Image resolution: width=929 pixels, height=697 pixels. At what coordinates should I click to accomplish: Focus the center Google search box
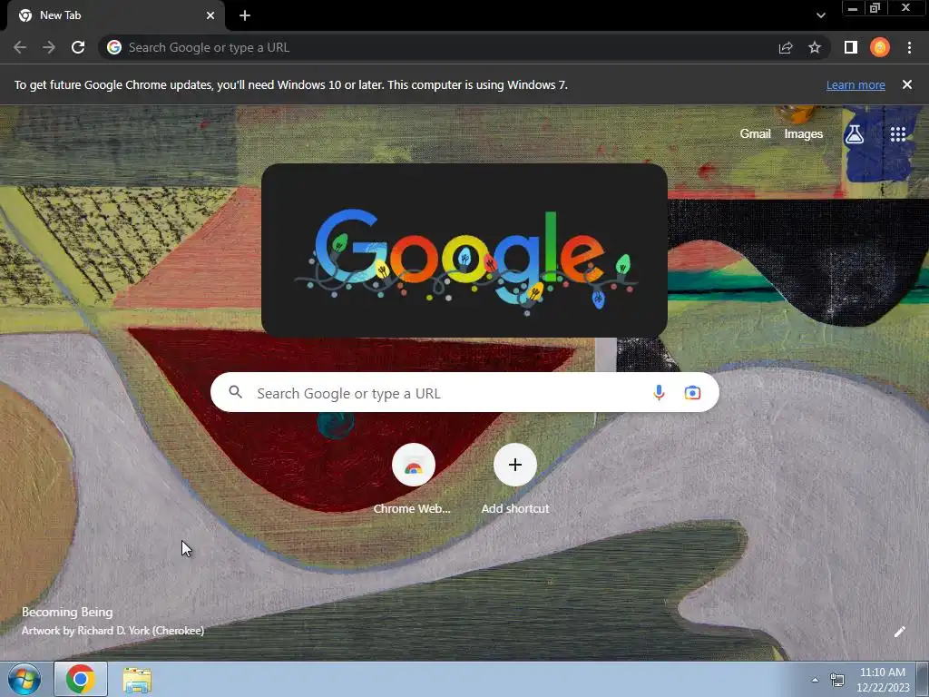tap(464, 392)
